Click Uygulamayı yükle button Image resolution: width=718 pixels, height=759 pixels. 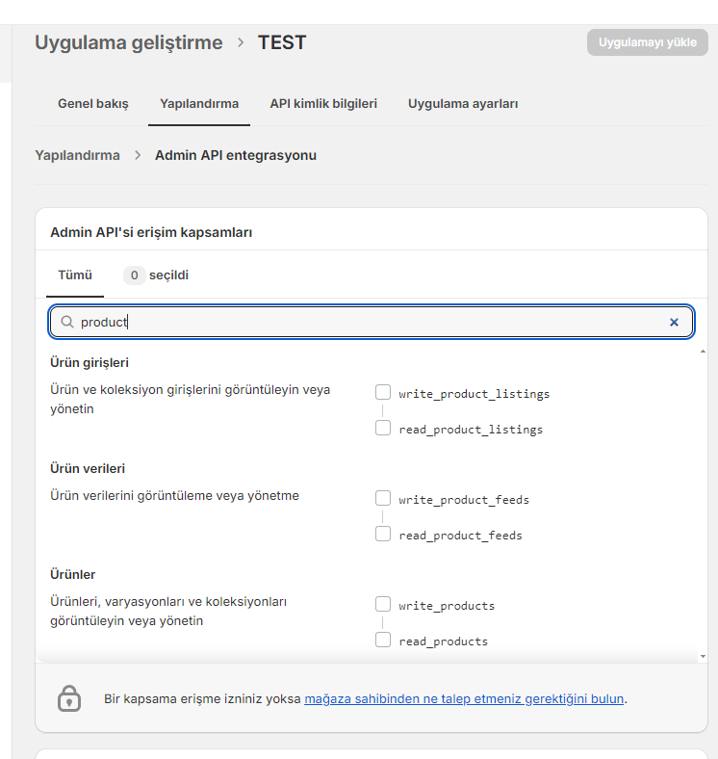648,42
